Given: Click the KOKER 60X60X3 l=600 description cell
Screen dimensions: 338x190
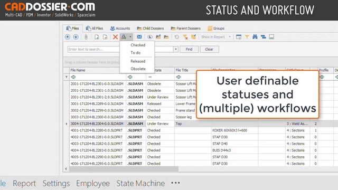Looking at the screenshot, I should pos(234,130).
